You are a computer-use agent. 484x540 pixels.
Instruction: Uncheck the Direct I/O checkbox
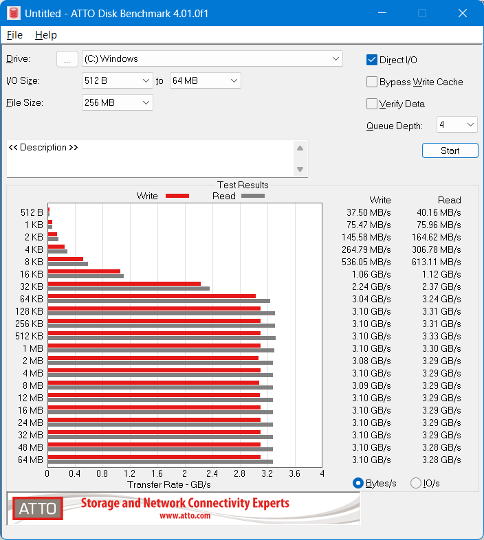coord(372,60)
